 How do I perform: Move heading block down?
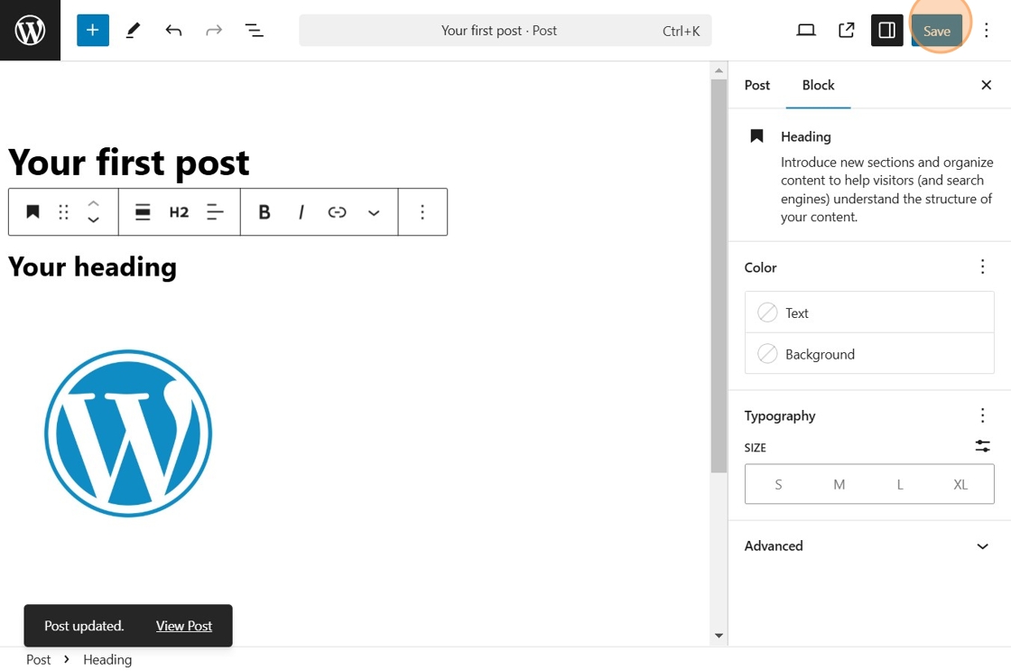[94, 220]
